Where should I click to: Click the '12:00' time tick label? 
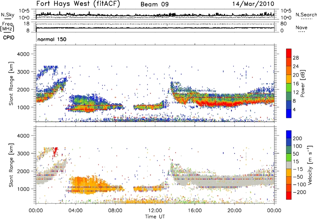click(x=155, y=211)
